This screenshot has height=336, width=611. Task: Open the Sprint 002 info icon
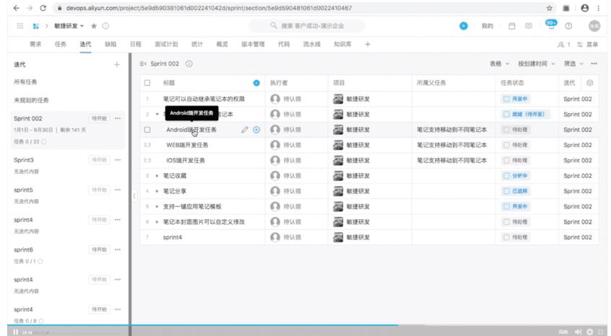point(189,63)
